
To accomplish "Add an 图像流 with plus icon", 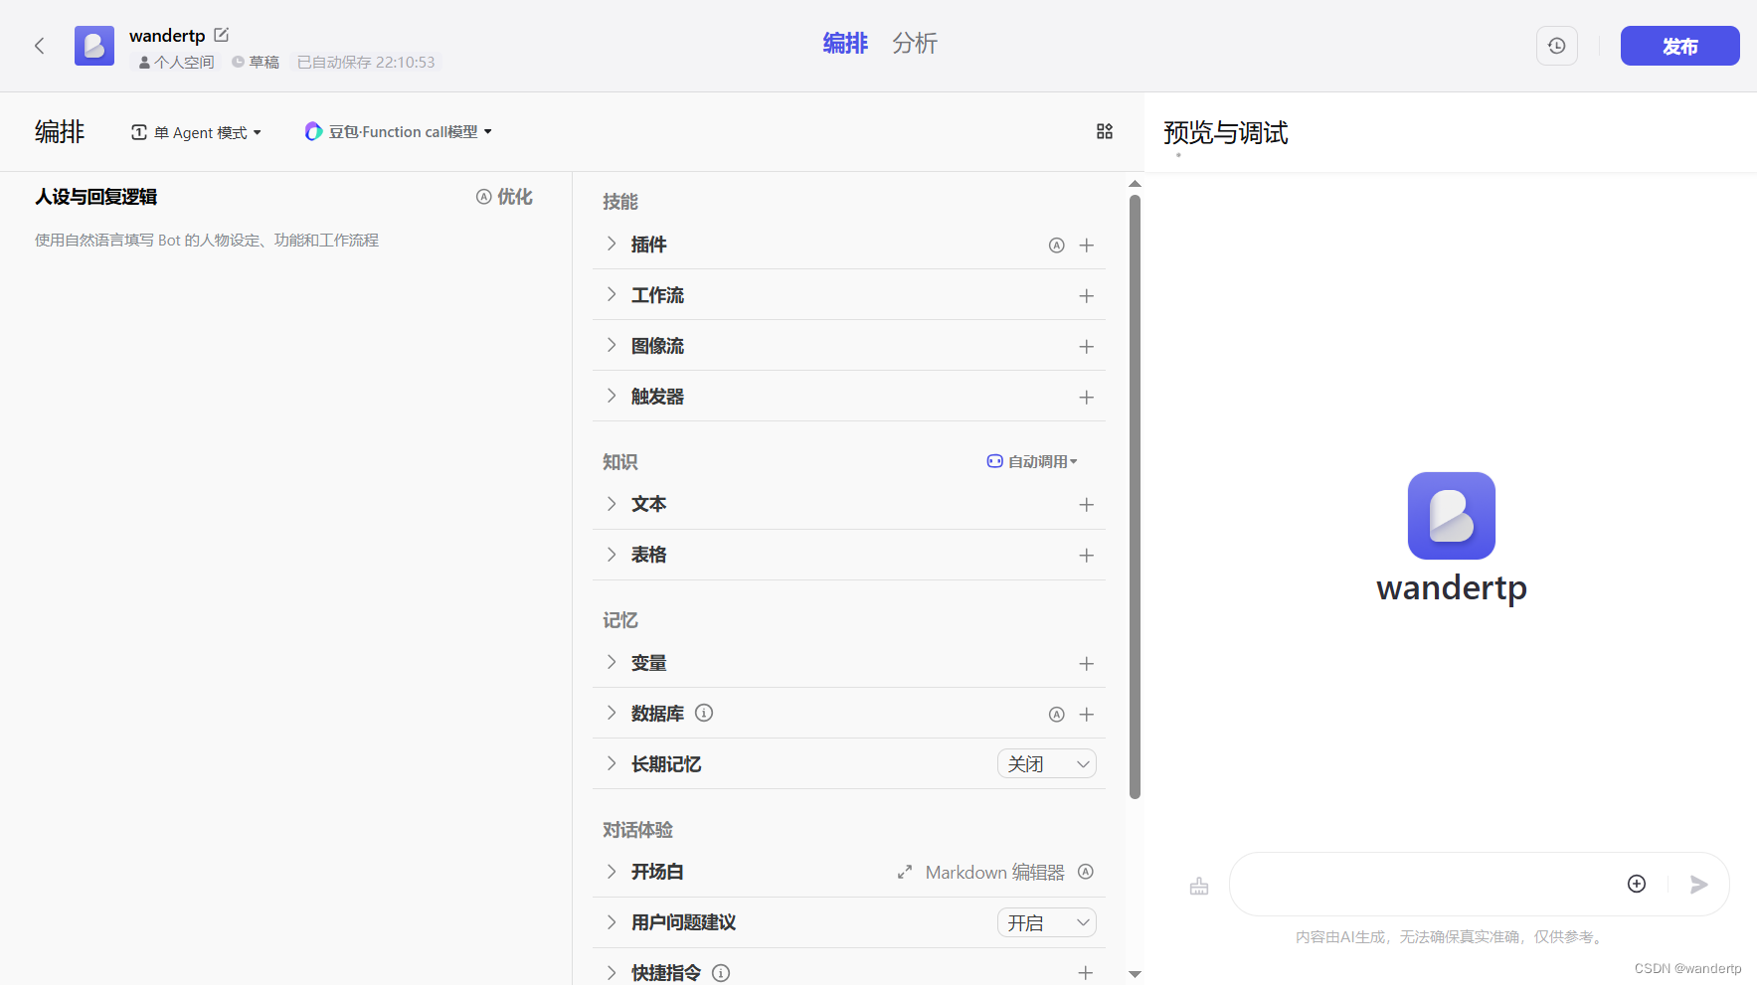I will pos(1087,347).
